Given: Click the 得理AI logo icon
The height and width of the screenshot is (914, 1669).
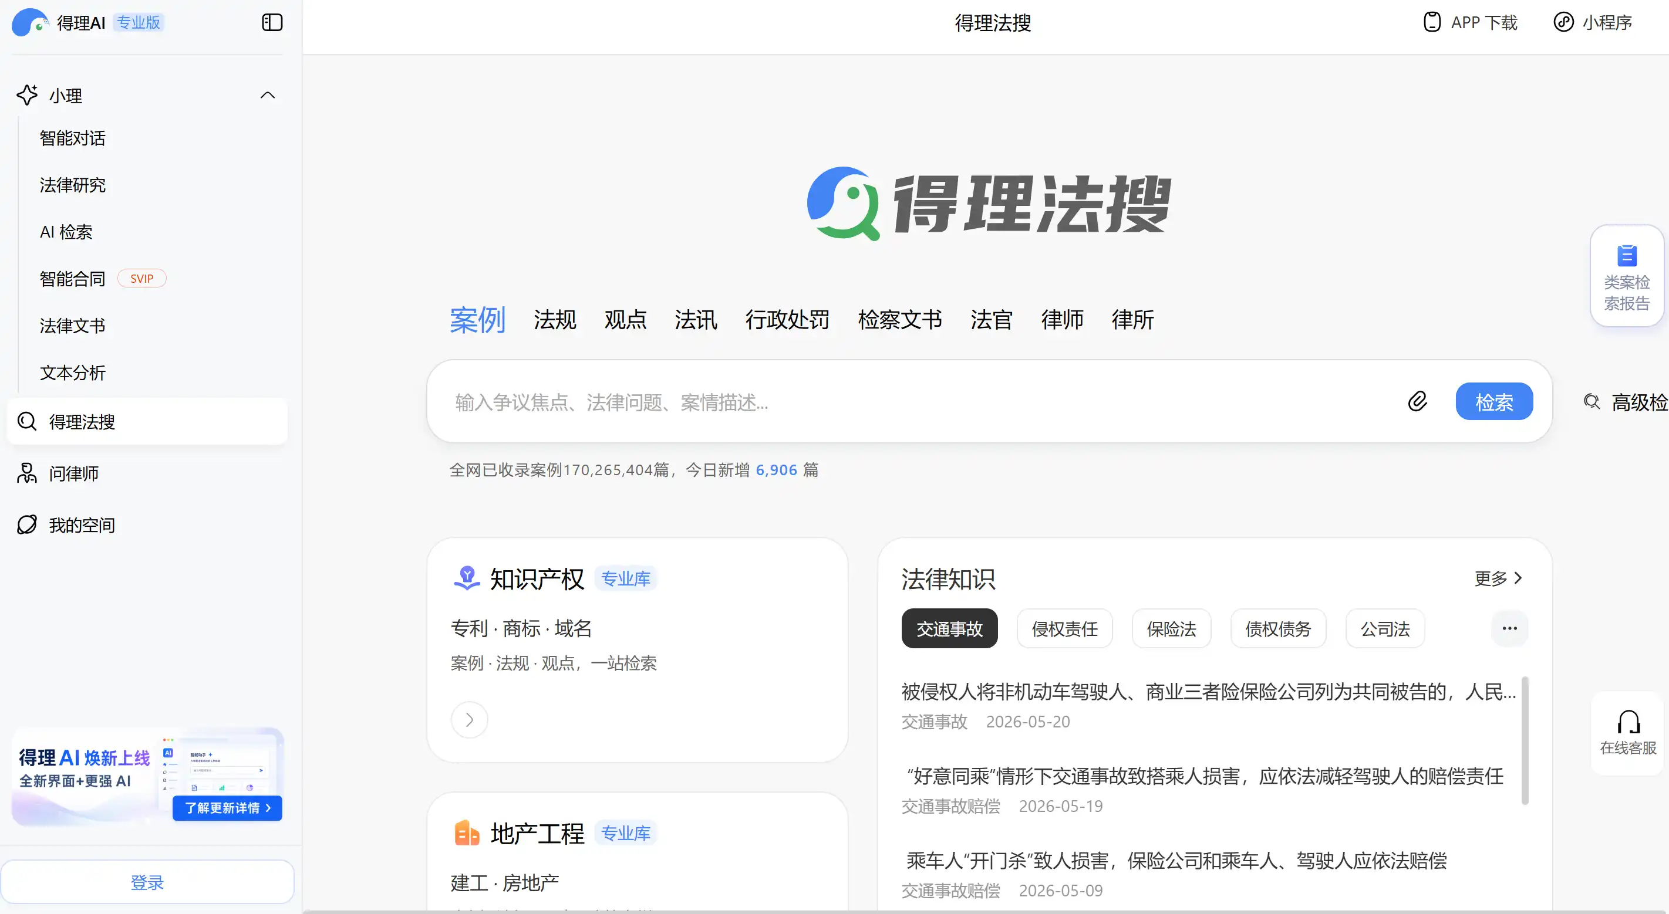Looking at the screenshot, I should point(30,23).
